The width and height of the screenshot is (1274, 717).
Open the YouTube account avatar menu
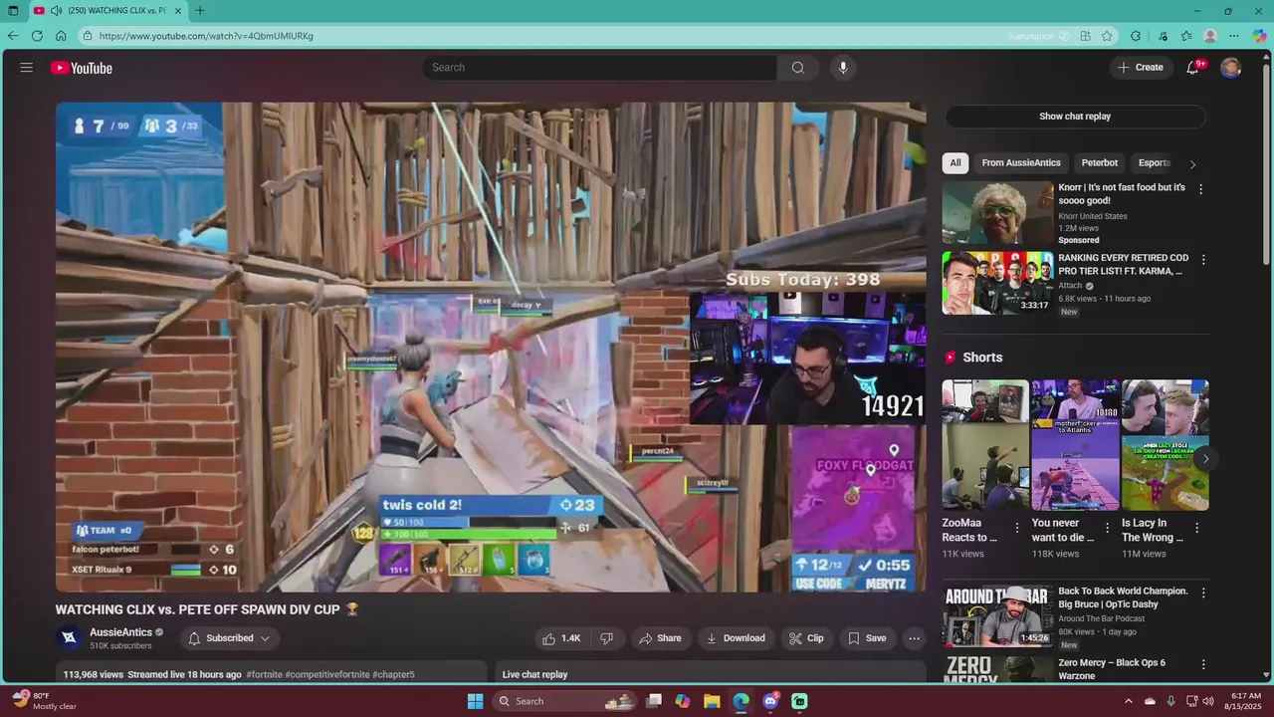(x=1231, y=68)
